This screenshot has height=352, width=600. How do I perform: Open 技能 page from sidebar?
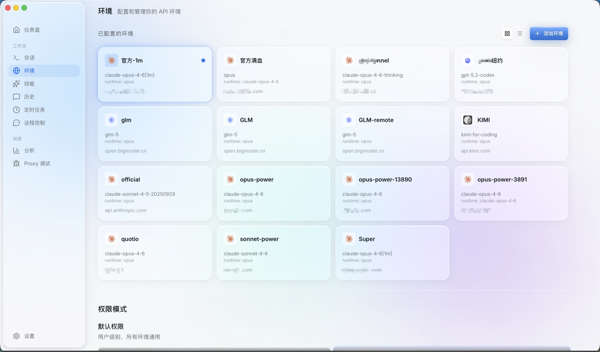pyautogui.click(x=44, y=84)
